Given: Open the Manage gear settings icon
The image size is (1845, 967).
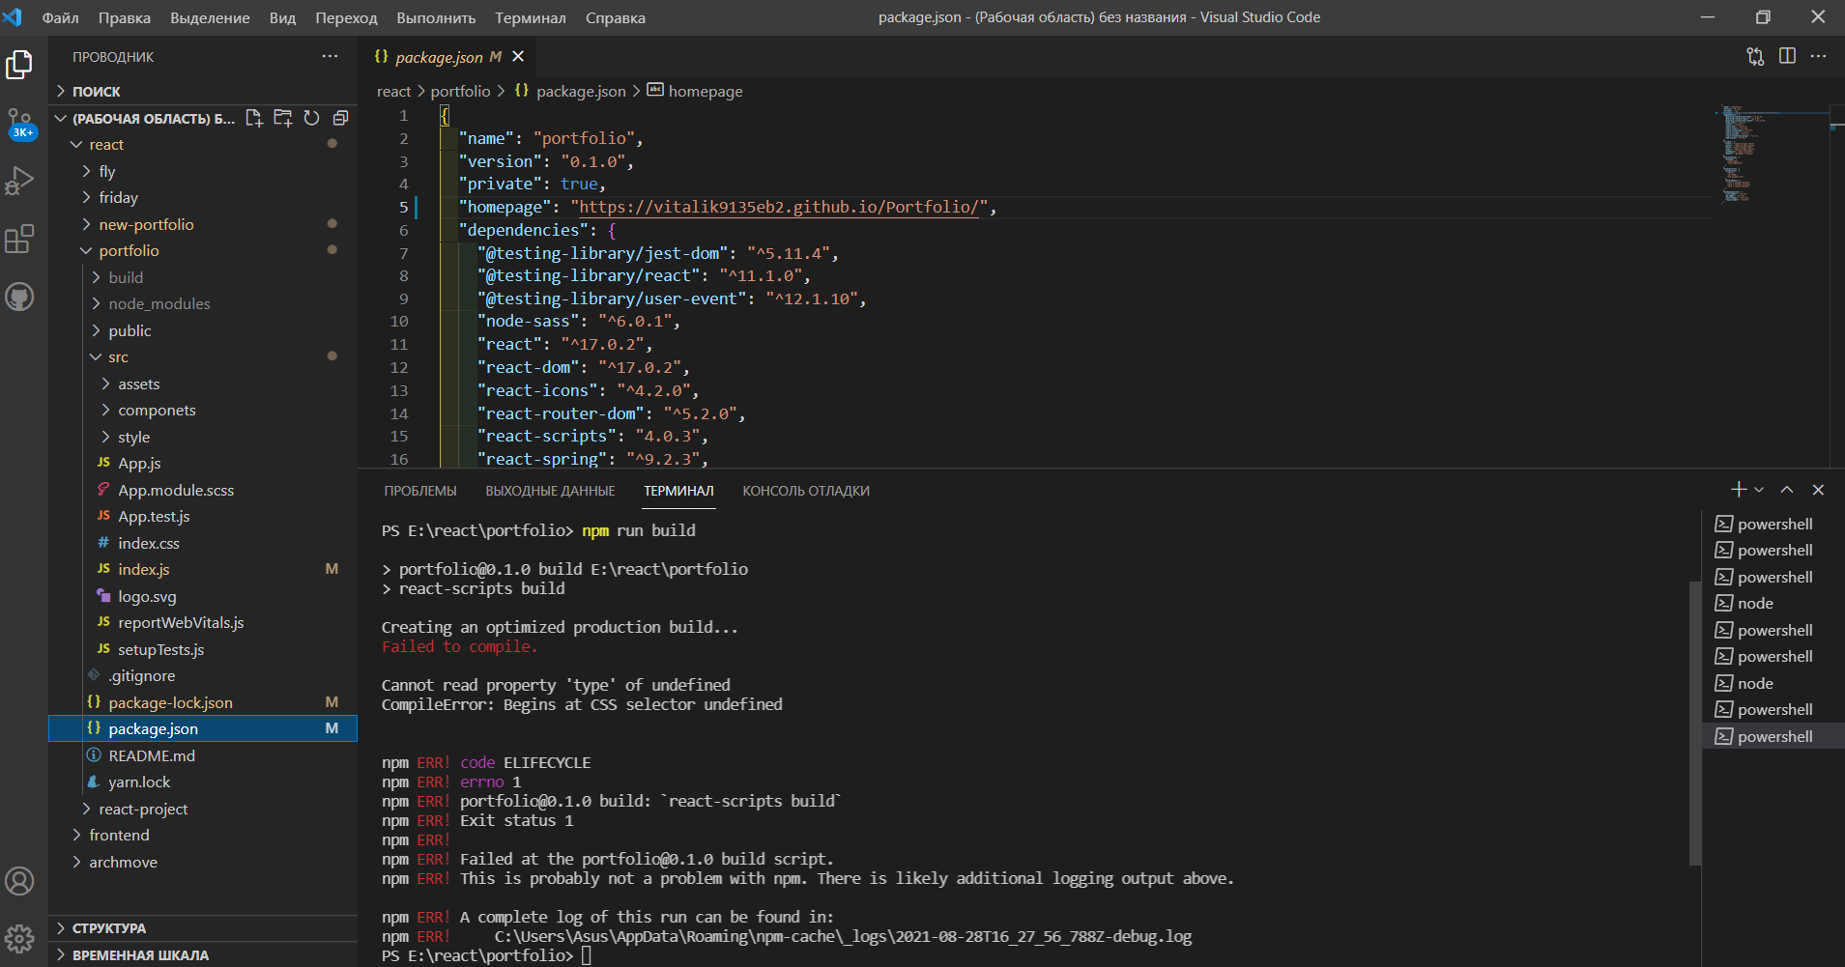Looking at the screenshot, I should [19, 938].
